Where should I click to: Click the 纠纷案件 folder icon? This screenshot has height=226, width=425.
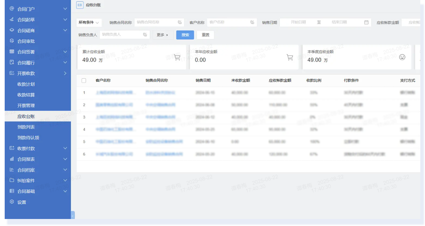(12, 180)
